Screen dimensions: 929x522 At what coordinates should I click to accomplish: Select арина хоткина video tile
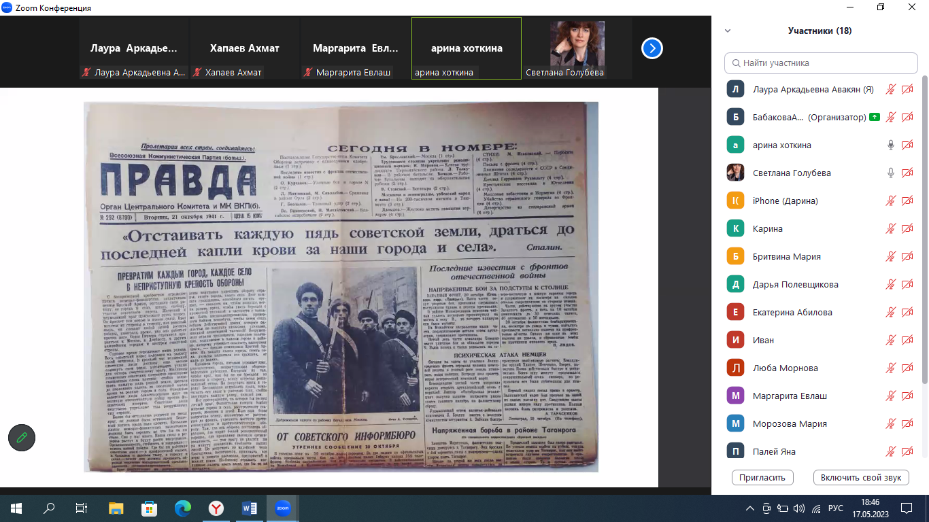[467, 48]
